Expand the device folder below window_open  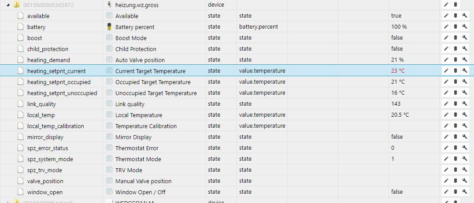click(8, 202)
